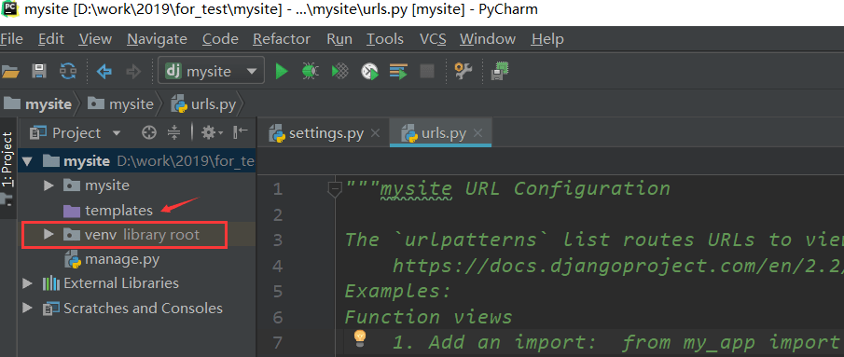This screenshot has height=357, width=844.
Task: Start debugging with the bug icon
Action: tap(311, 72)
